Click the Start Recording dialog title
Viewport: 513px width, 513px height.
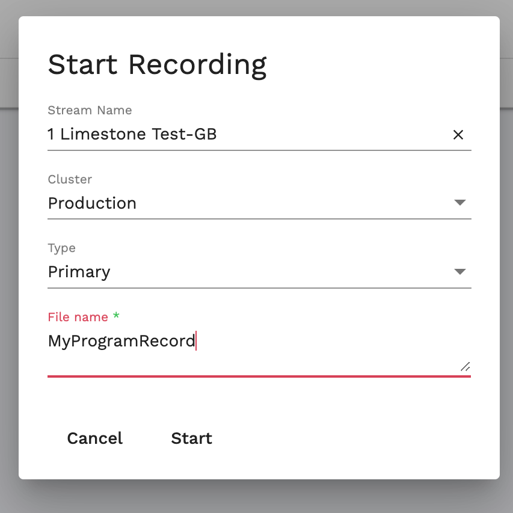click(x=157, y=65)
